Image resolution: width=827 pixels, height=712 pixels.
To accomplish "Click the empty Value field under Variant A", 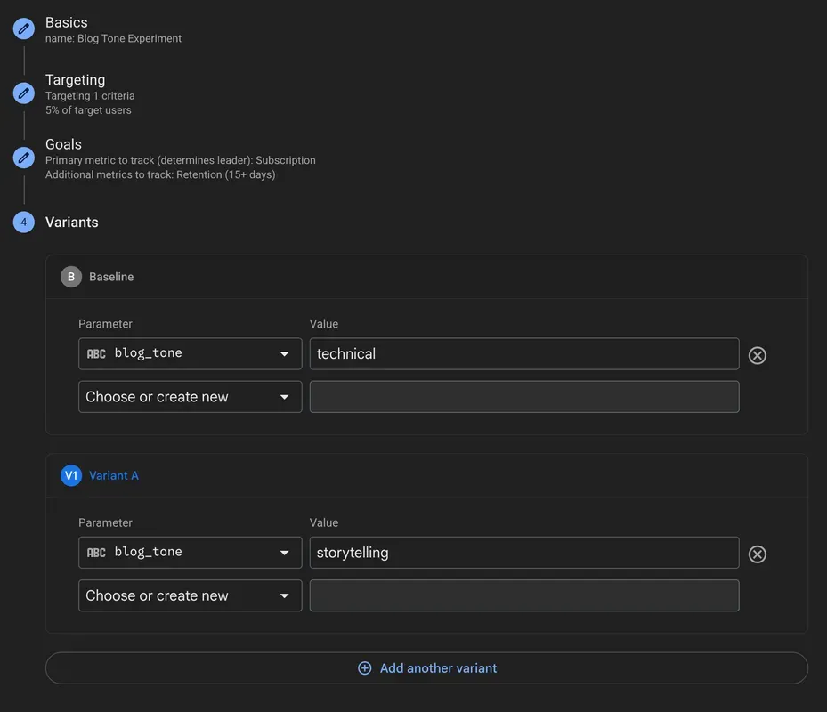I will (x=524, y=595).
